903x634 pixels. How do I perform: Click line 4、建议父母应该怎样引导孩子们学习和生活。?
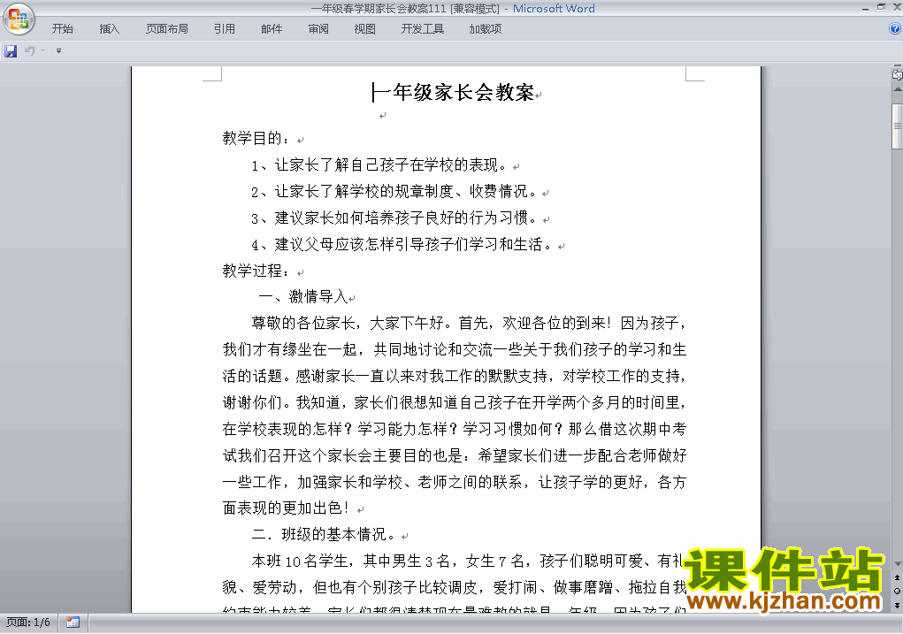coord(402,245)
